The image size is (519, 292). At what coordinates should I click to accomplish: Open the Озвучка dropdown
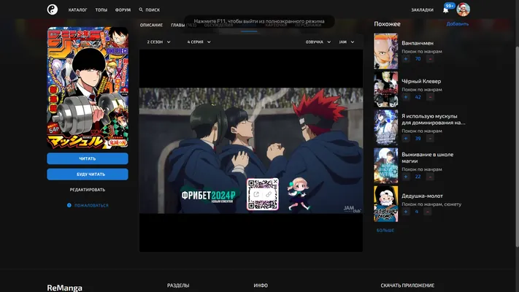point(318,42)
